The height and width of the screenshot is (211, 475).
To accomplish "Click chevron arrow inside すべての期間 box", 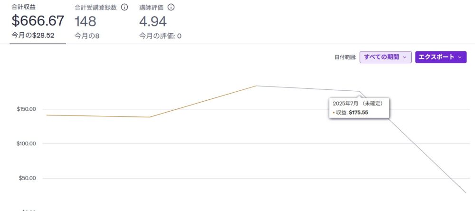I will click(405, 57).
